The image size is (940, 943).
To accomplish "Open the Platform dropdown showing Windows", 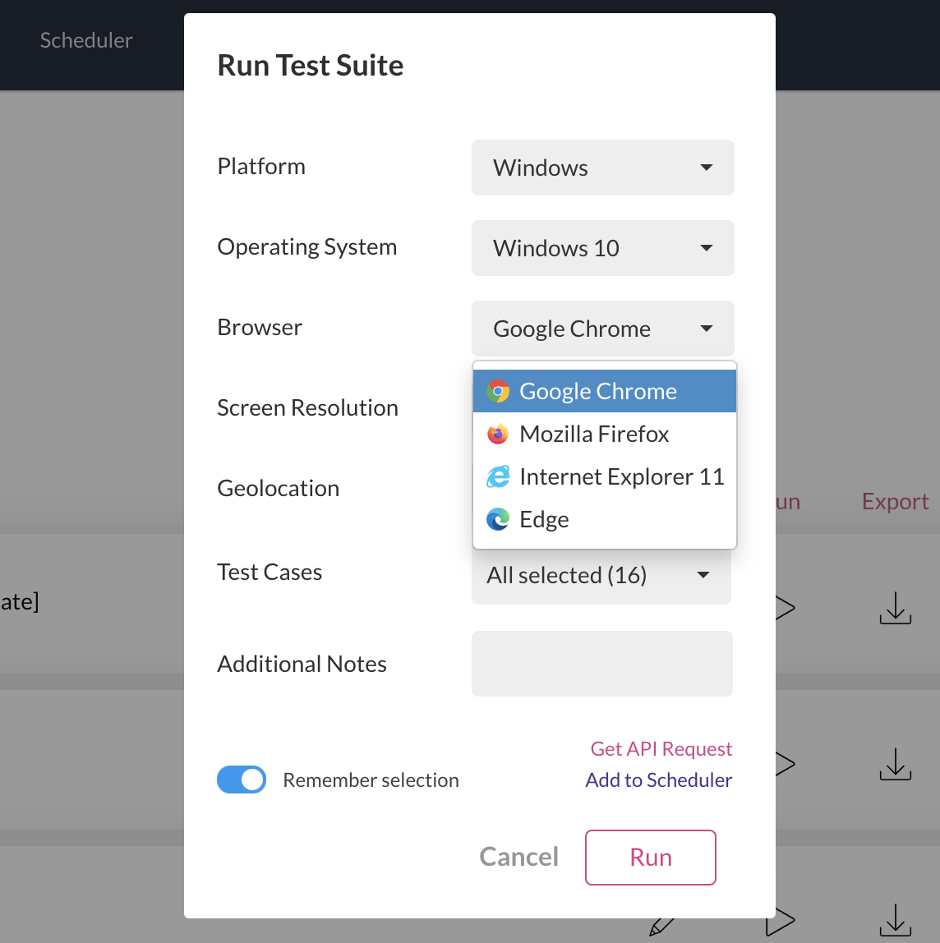I will tap(602, 168).
